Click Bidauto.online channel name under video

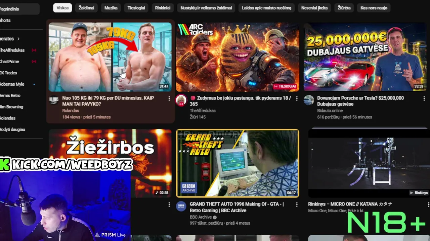click(x=330, y=110)
